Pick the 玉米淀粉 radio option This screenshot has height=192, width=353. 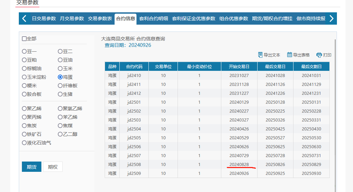click(24, 77)
